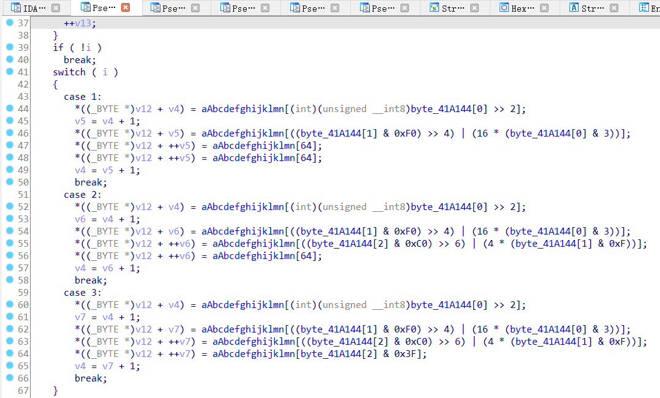
Task: Click the Strings tab 's' icon
Action: (434, 8)
